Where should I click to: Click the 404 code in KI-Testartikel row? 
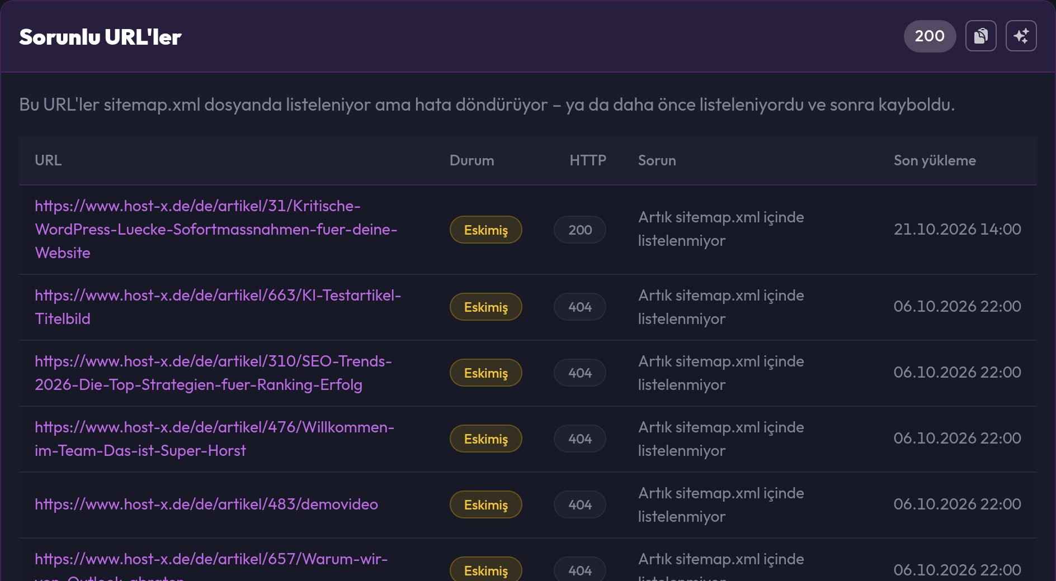pyautogui.click(x=580, y=307)
